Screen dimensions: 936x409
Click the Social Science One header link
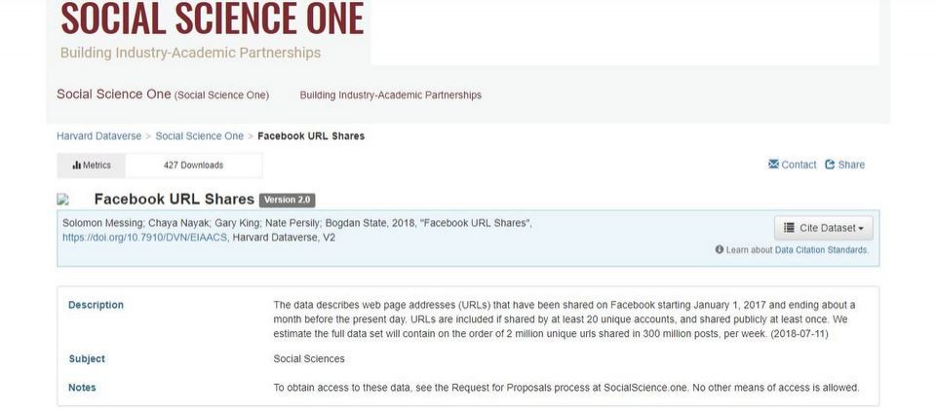163,94
